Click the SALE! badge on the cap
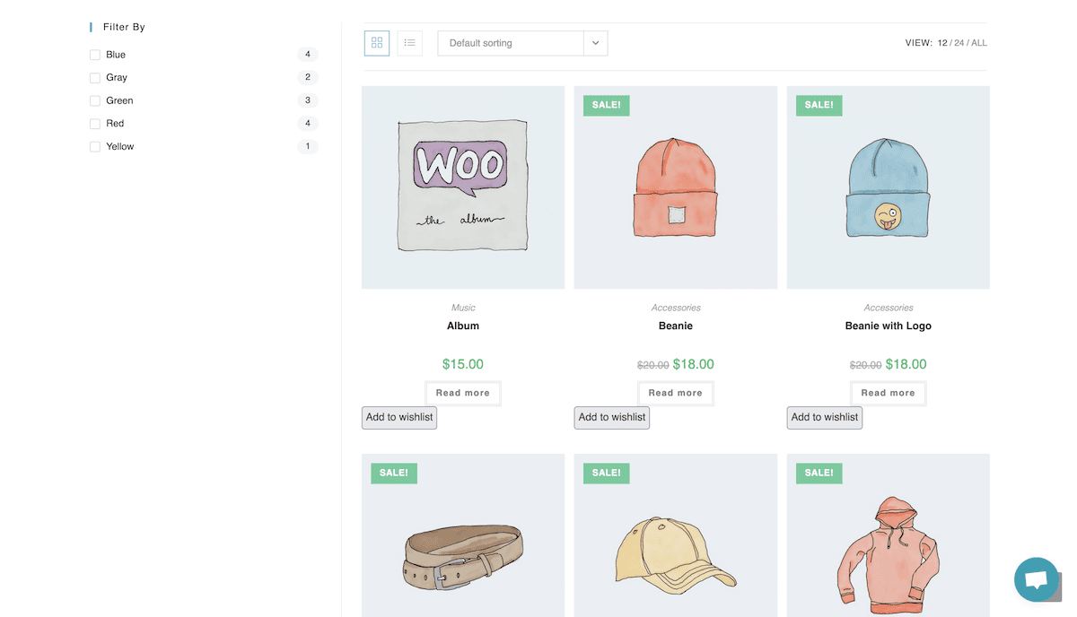1077x617 pixels. tap(607, 473)
